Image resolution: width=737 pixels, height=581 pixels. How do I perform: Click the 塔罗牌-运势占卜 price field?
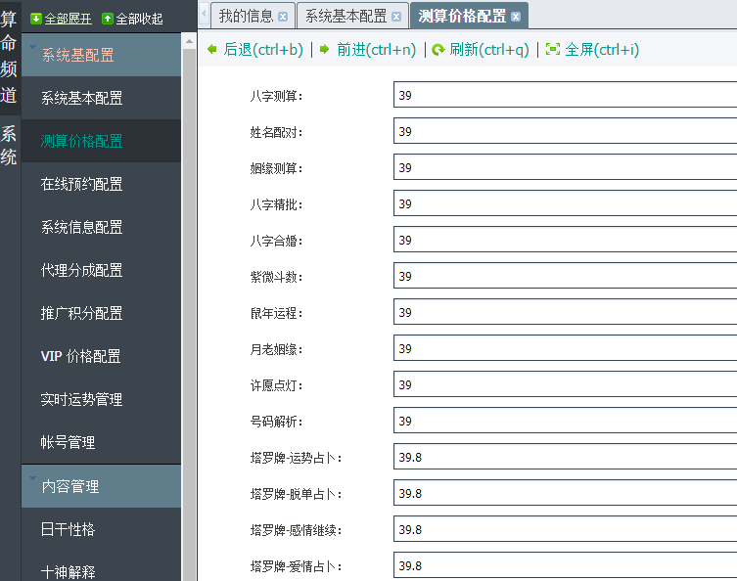(565, 456)
